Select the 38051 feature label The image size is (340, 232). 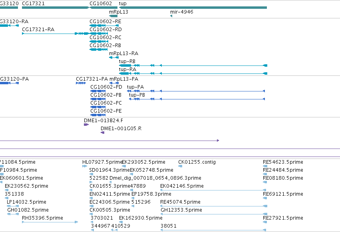pyautogui.click(x=169, y=226)
